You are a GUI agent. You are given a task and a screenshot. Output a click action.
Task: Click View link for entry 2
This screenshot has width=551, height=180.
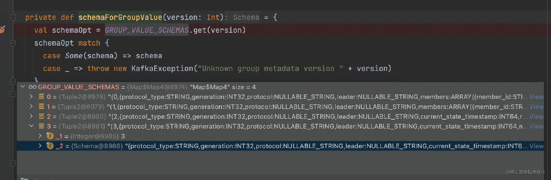click(x=536, y=116)
